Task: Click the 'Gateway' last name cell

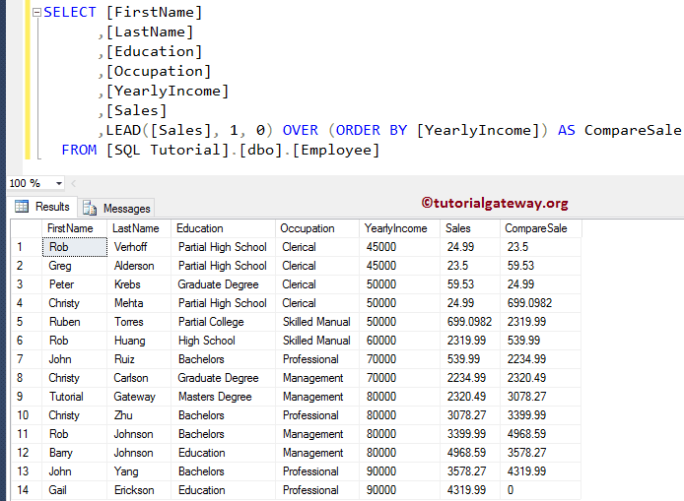Action: click(x=139, y=397)
